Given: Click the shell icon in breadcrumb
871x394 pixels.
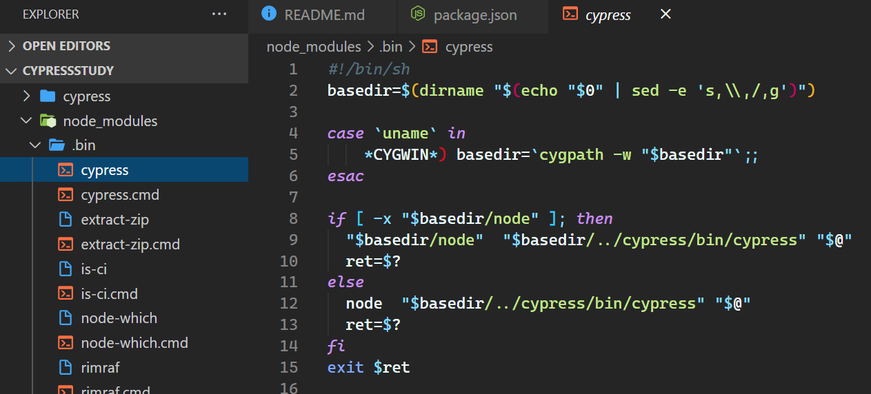Looking at the screenshot, I should (430, 47).
